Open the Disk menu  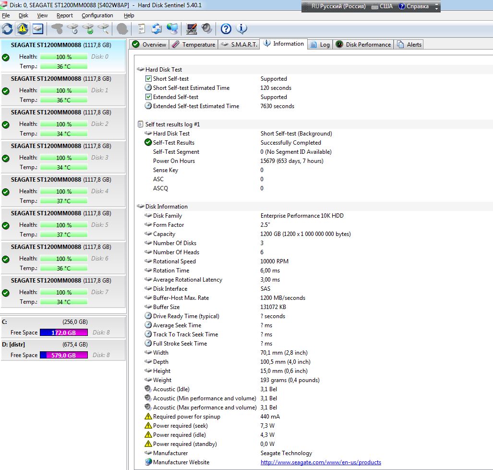tap(23, 15)
